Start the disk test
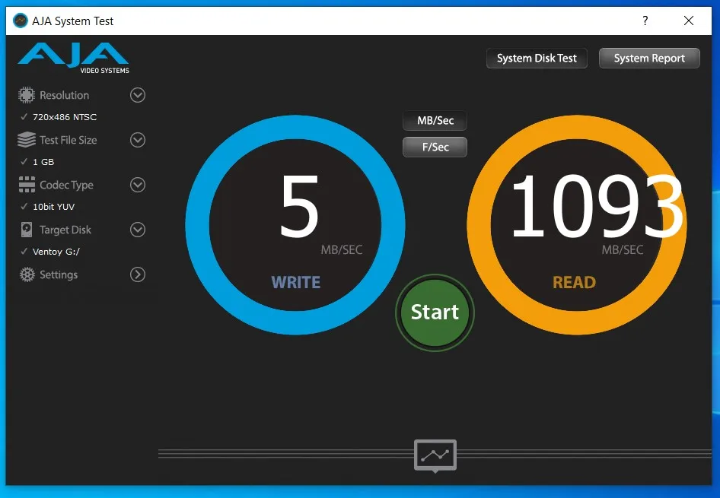720x498 pixels. pyautogui.click(x=435, y=312)
